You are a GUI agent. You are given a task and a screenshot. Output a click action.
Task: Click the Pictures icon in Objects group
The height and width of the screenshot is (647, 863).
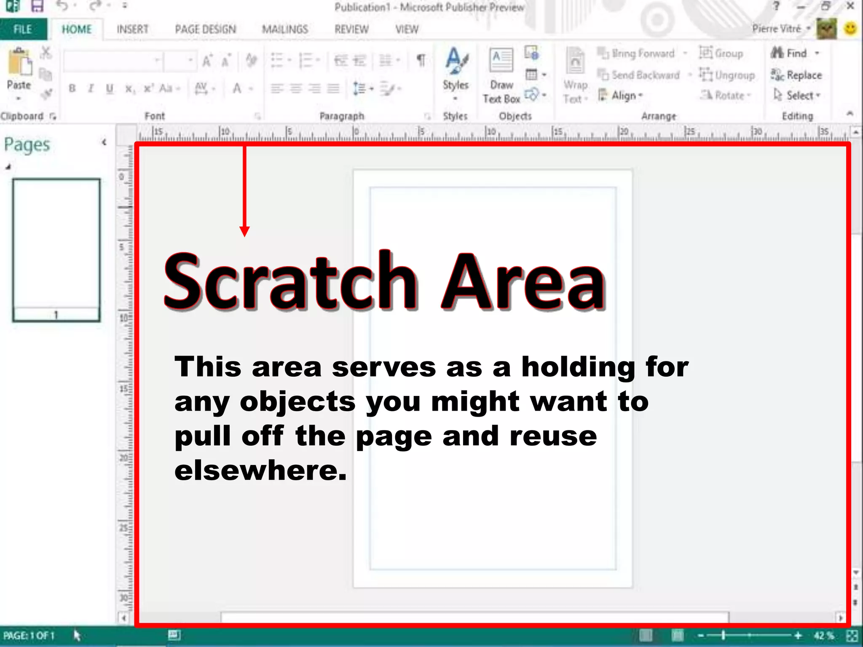click(x=531, y=53)
